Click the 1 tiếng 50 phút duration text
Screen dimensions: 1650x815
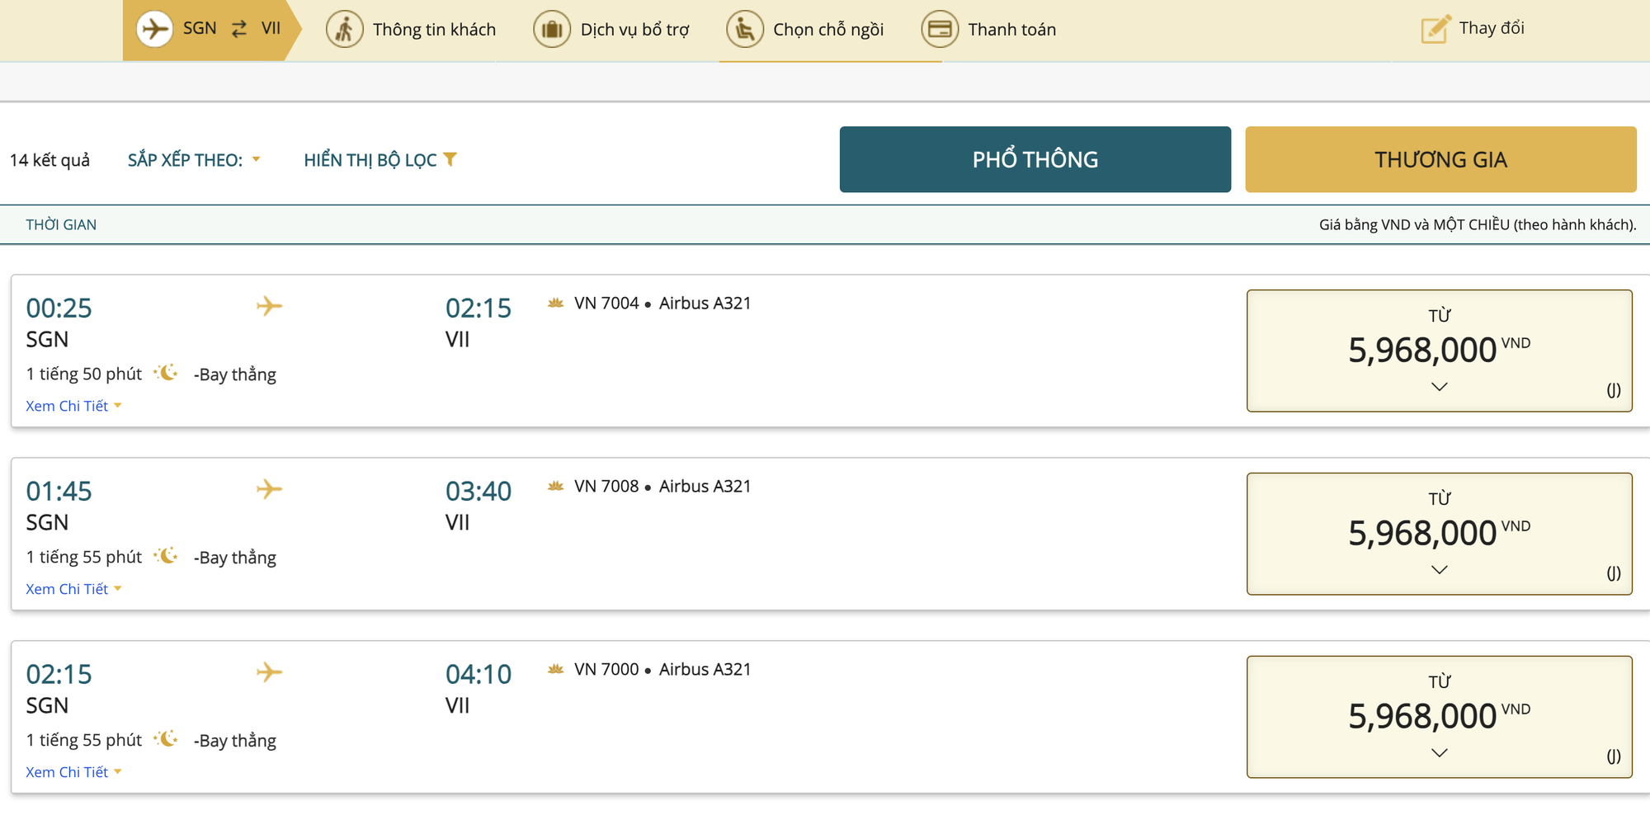[x=84, y=374]
